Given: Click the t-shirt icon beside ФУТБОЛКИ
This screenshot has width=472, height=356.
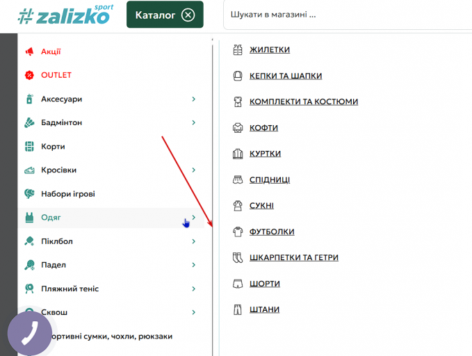Looking at the screenshot, I should pyautogui.click(x=238, y=232).
